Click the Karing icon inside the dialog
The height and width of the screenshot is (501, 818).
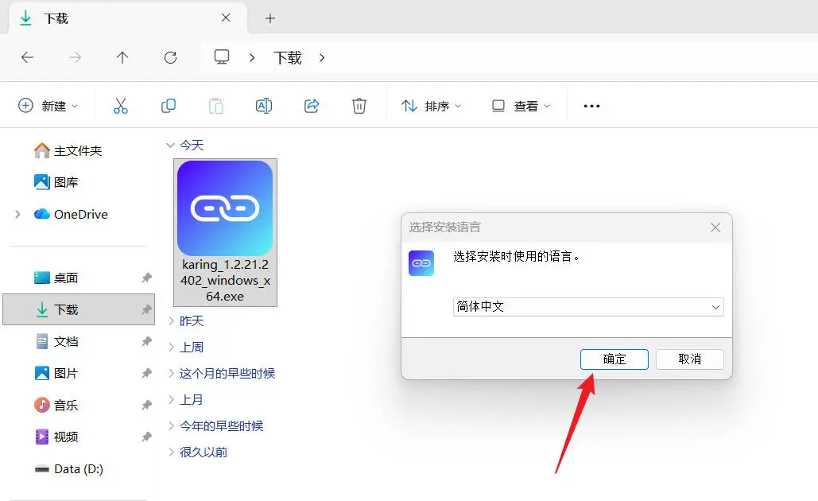pos(421,263)
